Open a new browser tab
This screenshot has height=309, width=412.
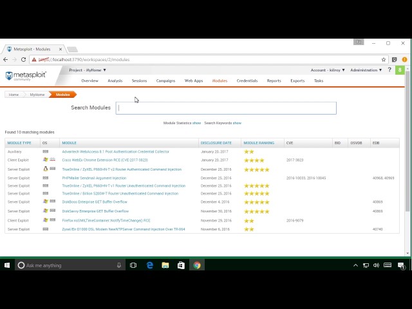coord(72,49)
